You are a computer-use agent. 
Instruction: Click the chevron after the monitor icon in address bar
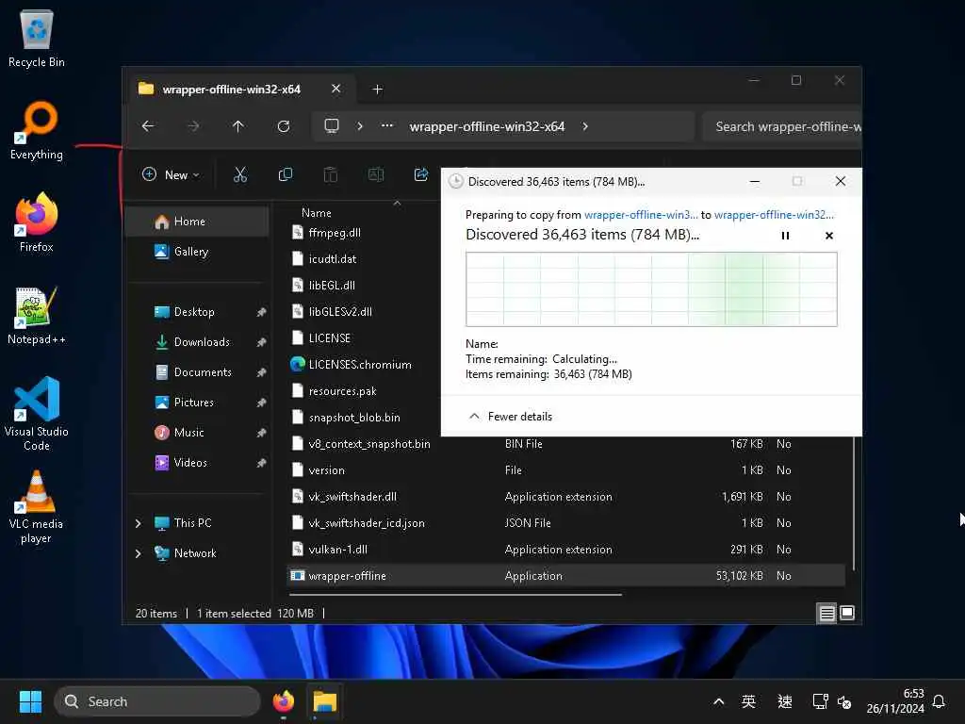[360, 126]
